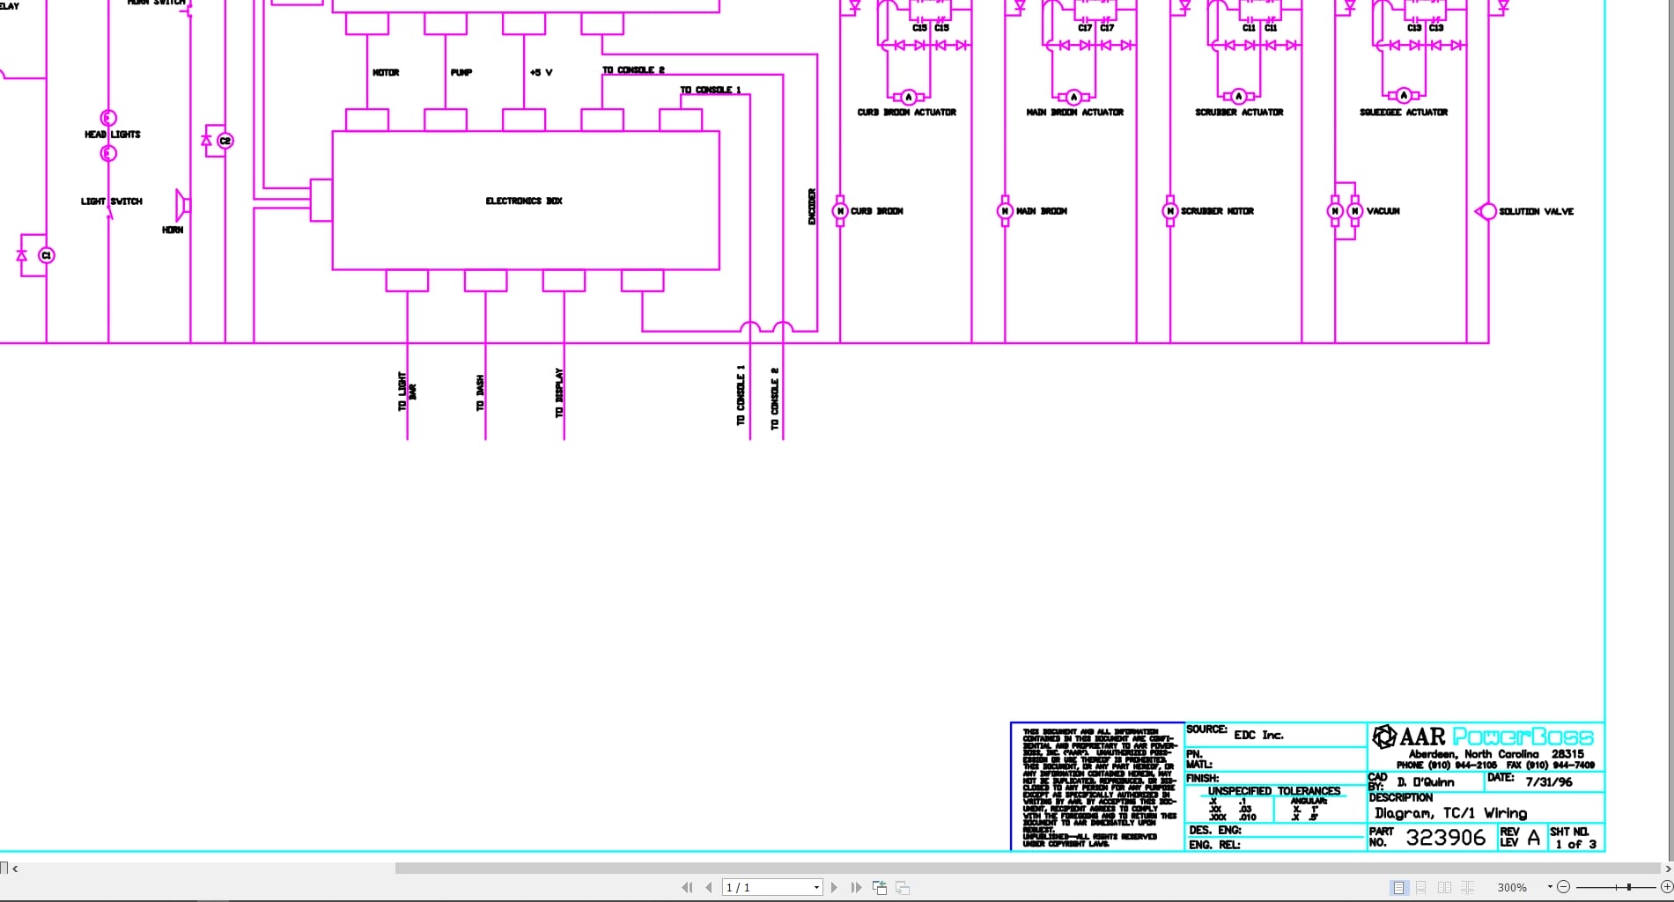
Task: Open the page number dropdown
Action: click(815, 887)
